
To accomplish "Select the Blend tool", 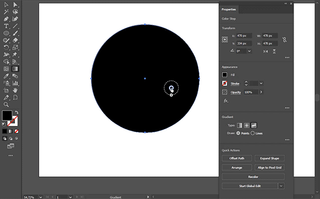I will [15, 76].
